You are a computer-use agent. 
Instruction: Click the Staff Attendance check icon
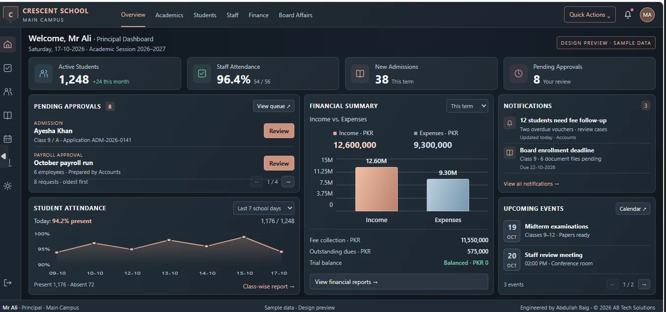click(x=202, y=74)
